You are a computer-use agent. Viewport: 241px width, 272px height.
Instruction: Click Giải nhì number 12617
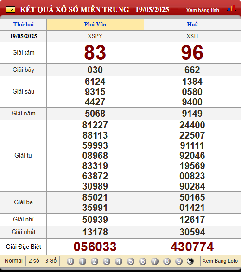coord(192,220)
